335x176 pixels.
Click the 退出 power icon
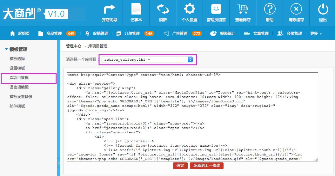[x=323, y=9]
